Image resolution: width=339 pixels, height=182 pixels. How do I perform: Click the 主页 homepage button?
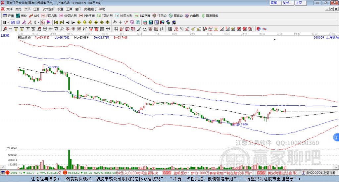coord(300,3)
